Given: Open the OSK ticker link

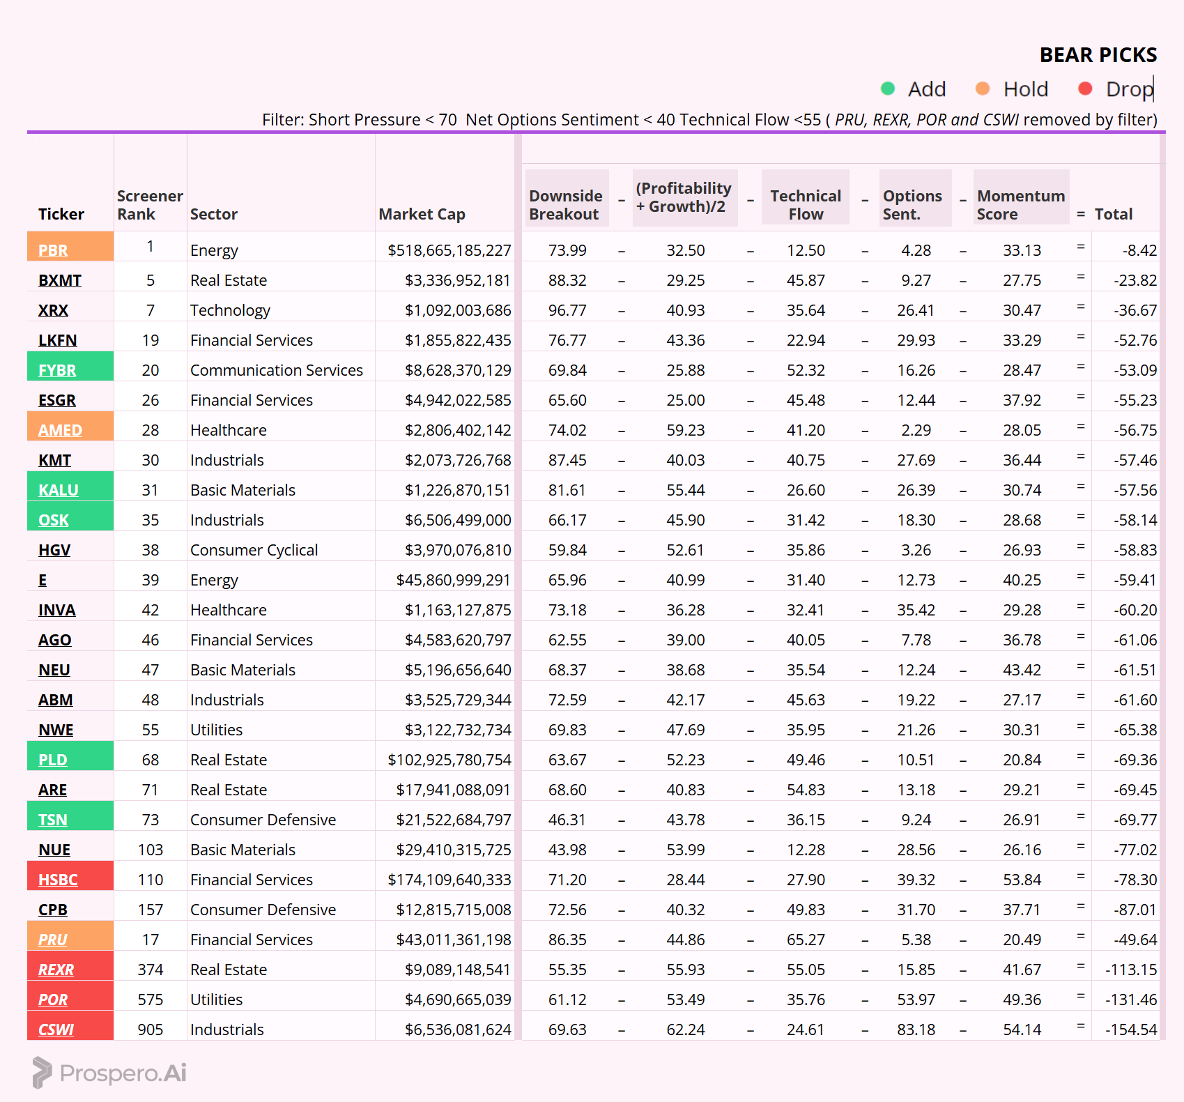Looking at the screenshot, I should [54, 520].
